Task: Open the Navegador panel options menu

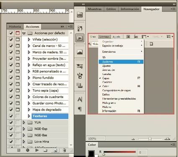Action: point(173,9)
